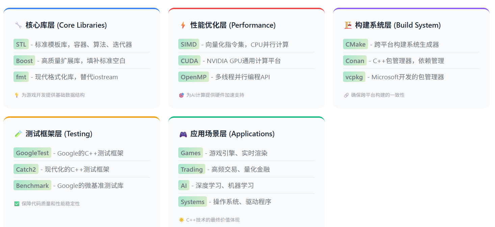Click the gamepad icon beside 应用场景层
The width and height of the screenshot is (495, 227).
click(x=183, y=134)
